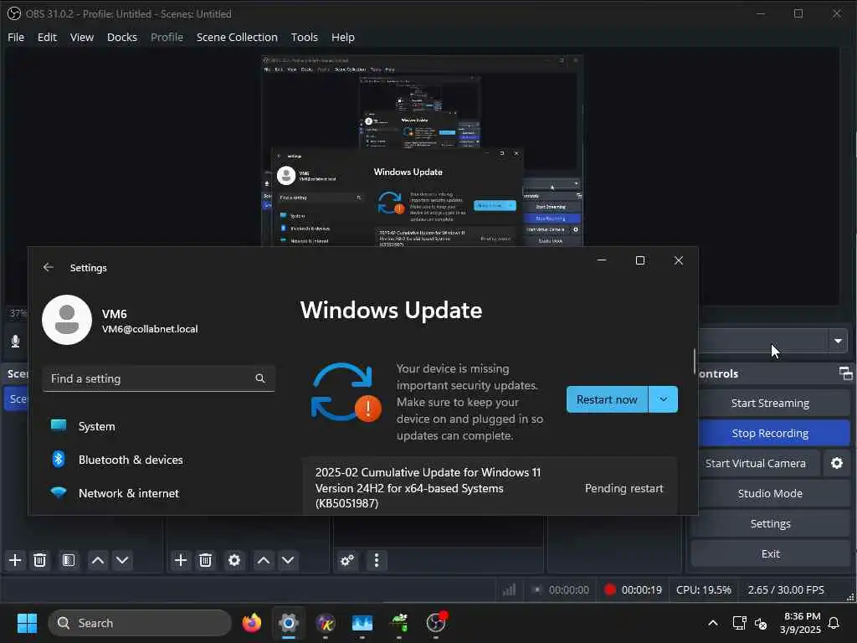Open scene filters icon in Scenes toolbar

click(69, 560)
